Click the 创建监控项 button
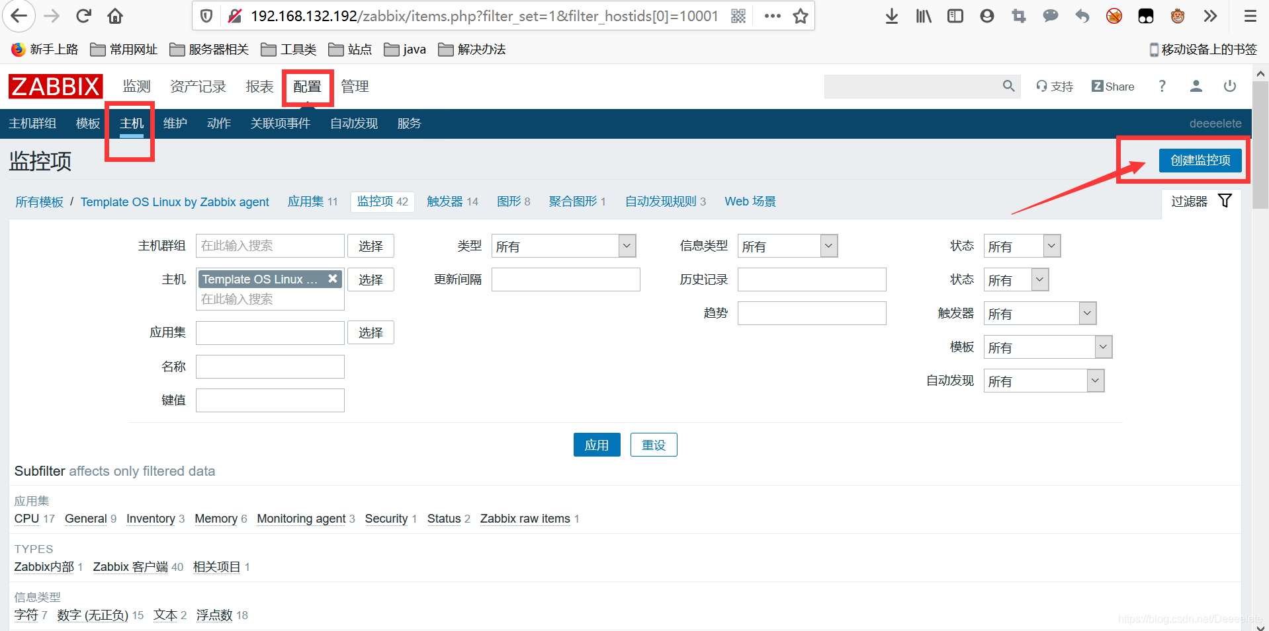The image size is (1269, 631). (x=1200, y=161)
